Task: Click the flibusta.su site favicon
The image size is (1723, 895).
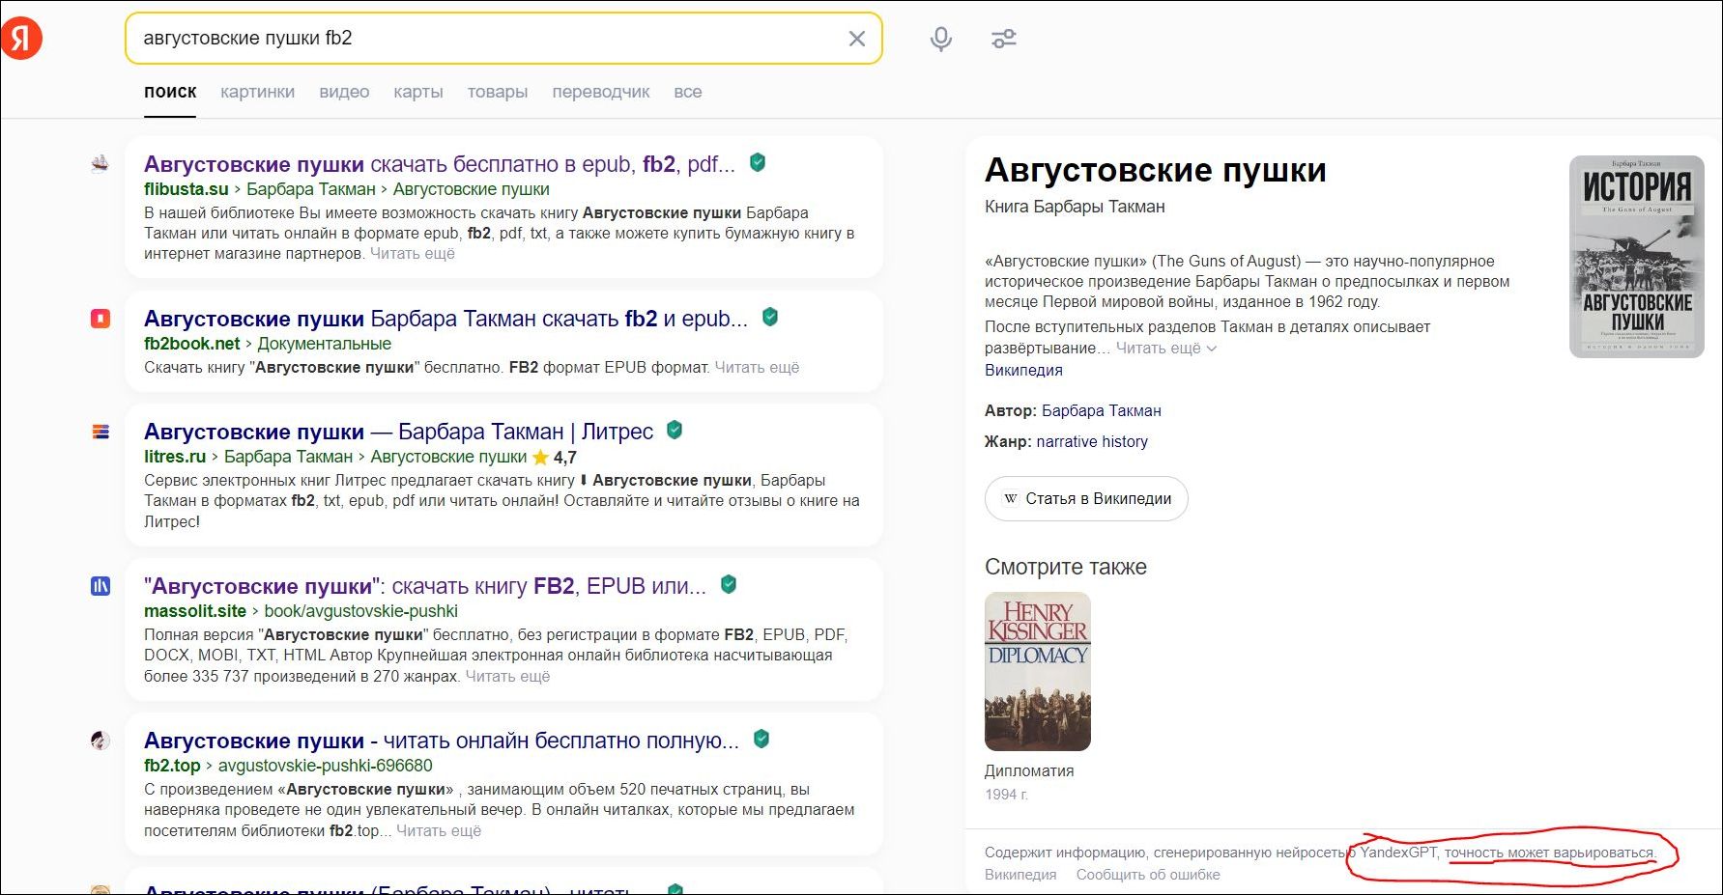Action: (x=101, y=164)
